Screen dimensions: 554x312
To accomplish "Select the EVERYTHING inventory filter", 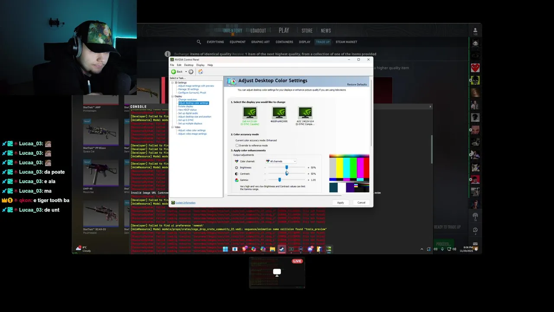I will tap(215, 42).
